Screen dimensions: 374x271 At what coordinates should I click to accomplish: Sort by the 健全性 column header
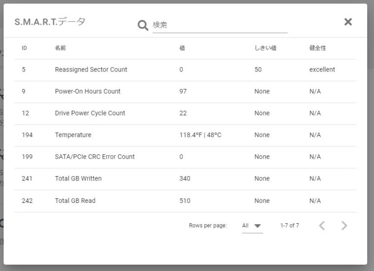tap(318, 48)
